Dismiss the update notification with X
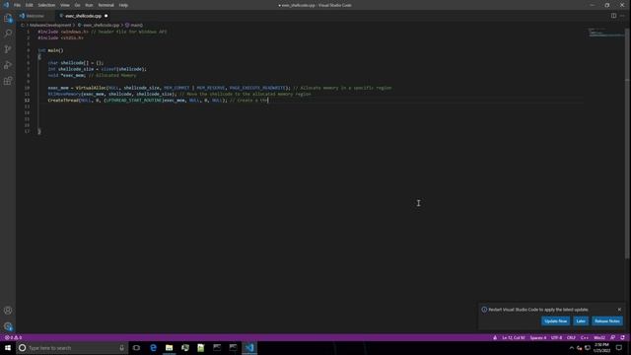This screenshot has height=355, width=631. point(619,310)
